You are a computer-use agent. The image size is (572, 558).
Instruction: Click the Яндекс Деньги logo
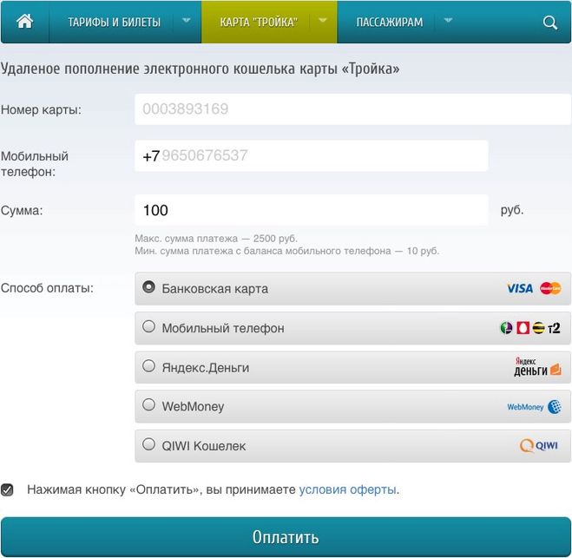537,366
